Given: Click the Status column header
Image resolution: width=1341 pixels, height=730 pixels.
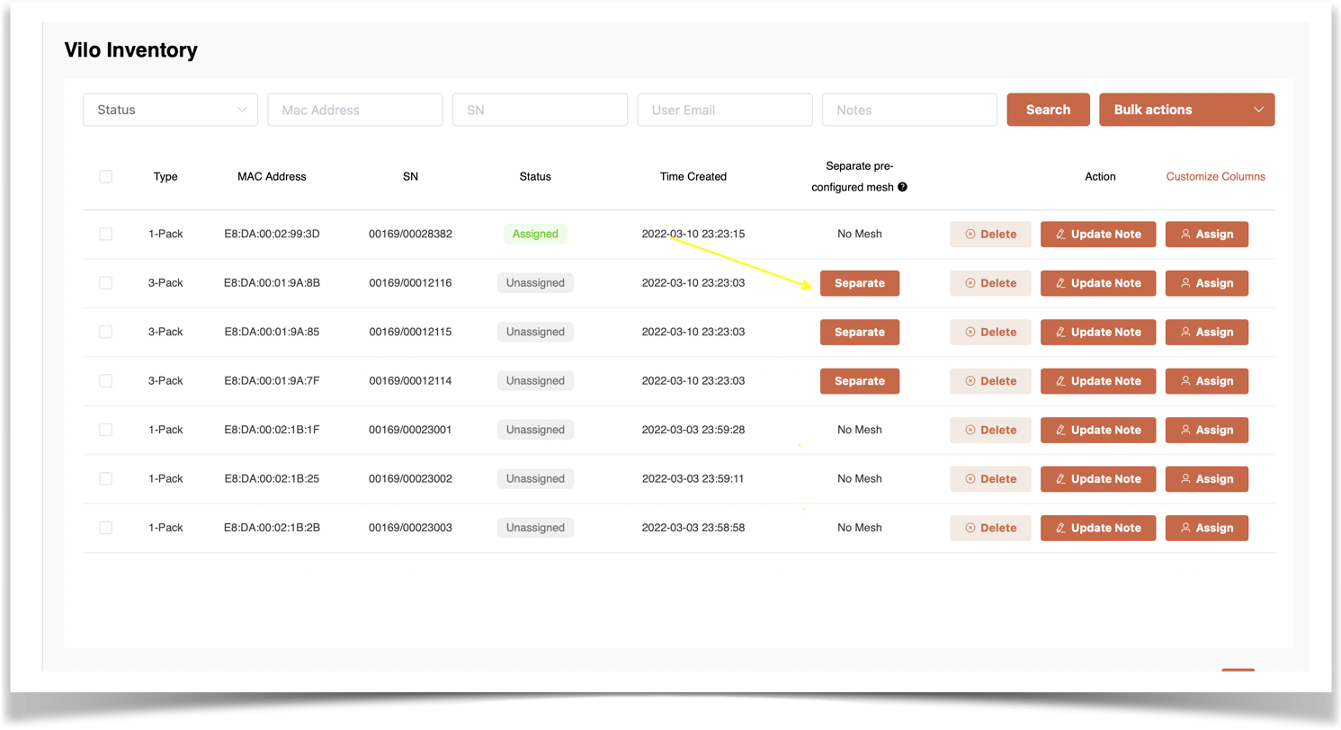Looking at the screenshot, I should 535,176.
